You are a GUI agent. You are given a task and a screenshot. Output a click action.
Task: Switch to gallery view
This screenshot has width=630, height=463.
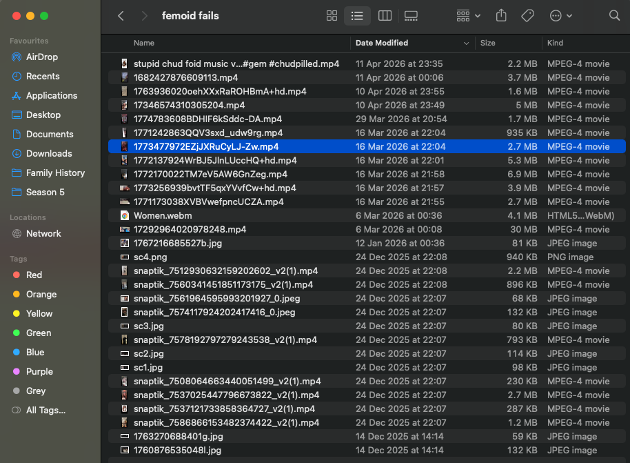click(x=411, y=16)
